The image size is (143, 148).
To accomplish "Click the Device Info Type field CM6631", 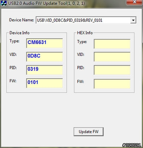I will (44, 43).
